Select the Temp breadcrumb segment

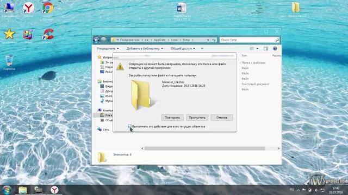(186, 40)
